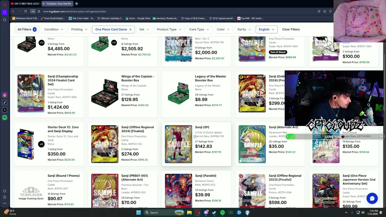Open Frost Death Knight bookmark
This screenshot has width=386, height=217.
52,18
